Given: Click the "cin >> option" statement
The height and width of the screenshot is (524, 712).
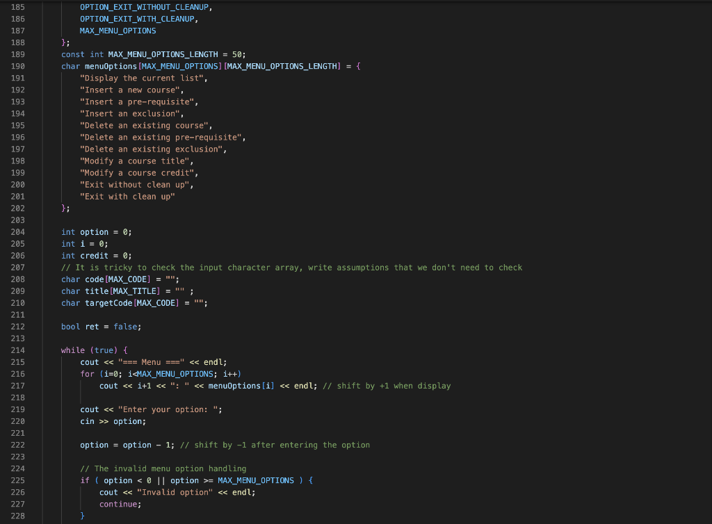Looking at the screenshot, I should pyautogui.click(x=113, y=421).
